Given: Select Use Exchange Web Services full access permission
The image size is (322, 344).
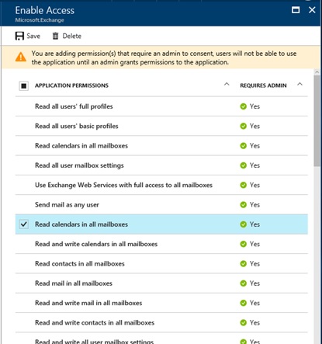Looking at the screenshot, I should 161,185.
